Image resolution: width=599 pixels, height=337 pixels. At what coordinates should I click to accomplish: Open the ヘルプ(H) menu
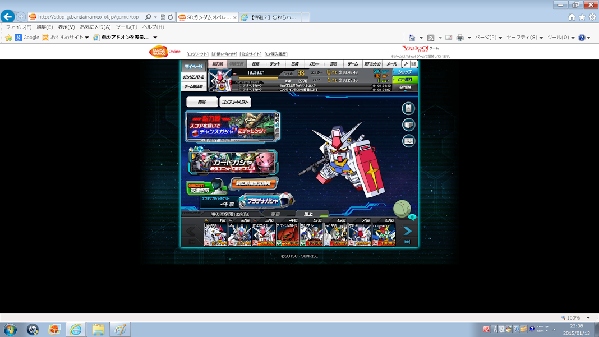[153, 27]
